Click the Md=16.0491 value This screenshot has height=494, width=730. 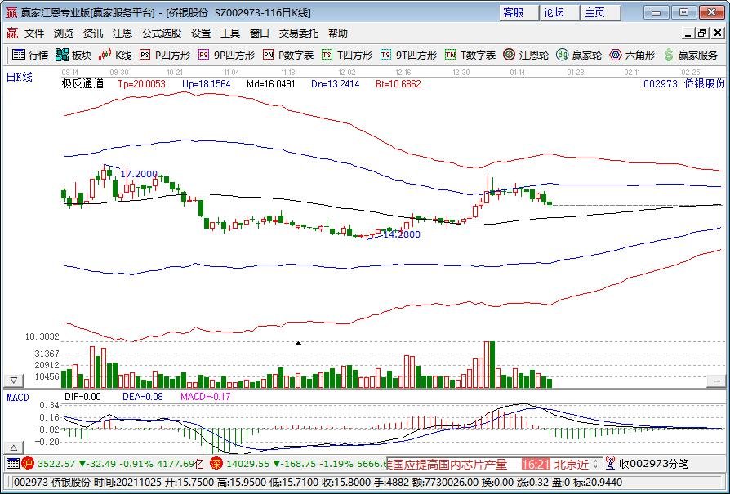click(x=271, y=84)
